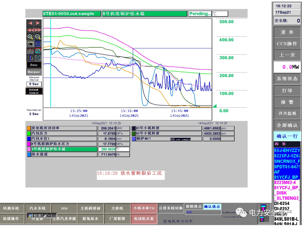Screen dimensions: 302x226
Task: Switch to the 厂用联络 screen
Action: pyautogui.click(x=117, y=219)
